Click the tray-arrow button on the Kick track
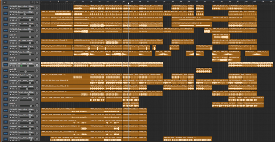The image size is (275, 142). click(16, 77)
